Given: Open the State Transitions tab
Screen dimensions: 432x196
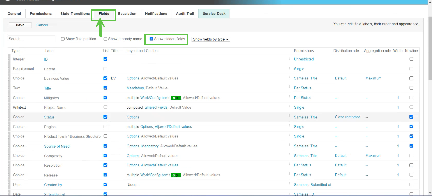Looking at the screenshot, I should pos(75,14).
